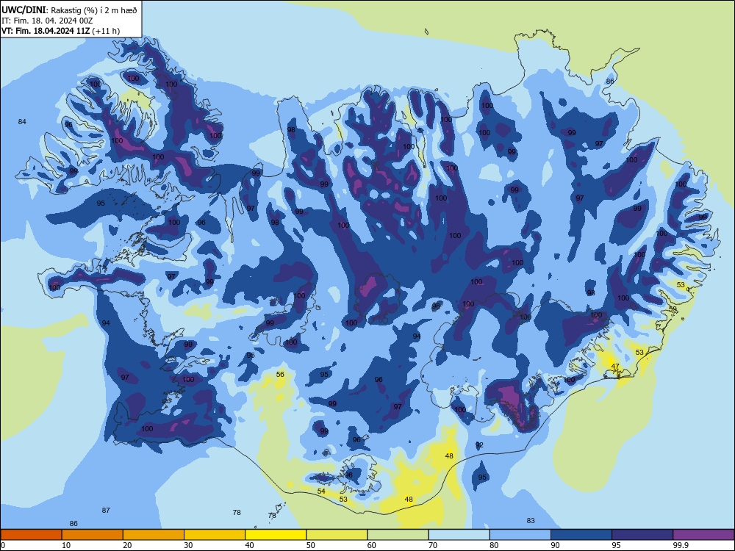Select the 10–20 orange legend swatch
735x551 pixels.
click(93, 535)
